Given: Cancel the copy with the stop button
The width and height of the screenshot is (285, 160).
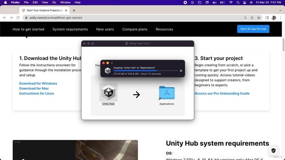Looking at the screenshot, I should click(181, 71).
